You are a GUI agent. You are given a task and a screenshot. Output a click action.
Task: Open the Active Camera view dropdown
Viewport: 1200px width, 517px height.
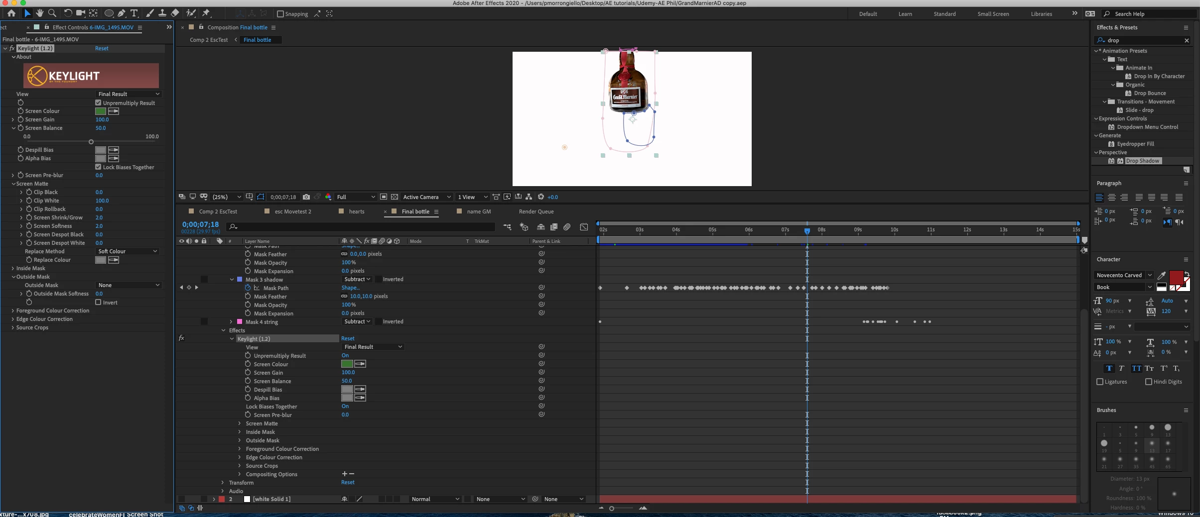pyautogui.click(x=427, y=197)
